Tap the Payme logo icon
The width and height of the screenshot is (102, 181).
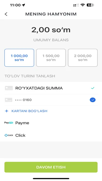click(9, 123)
